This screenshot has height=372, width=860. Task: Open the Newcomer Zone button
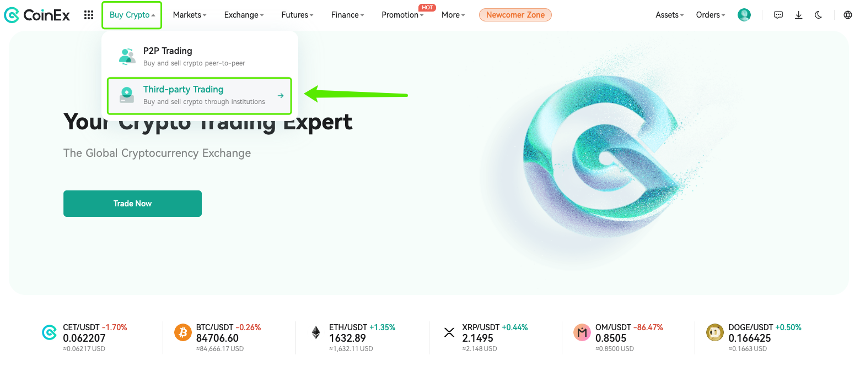click(x=515, y=15)
